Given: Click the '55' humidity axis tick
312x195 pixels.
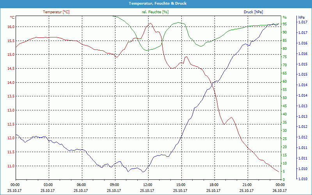Looking at the screenshot, I should click(285, 90).
